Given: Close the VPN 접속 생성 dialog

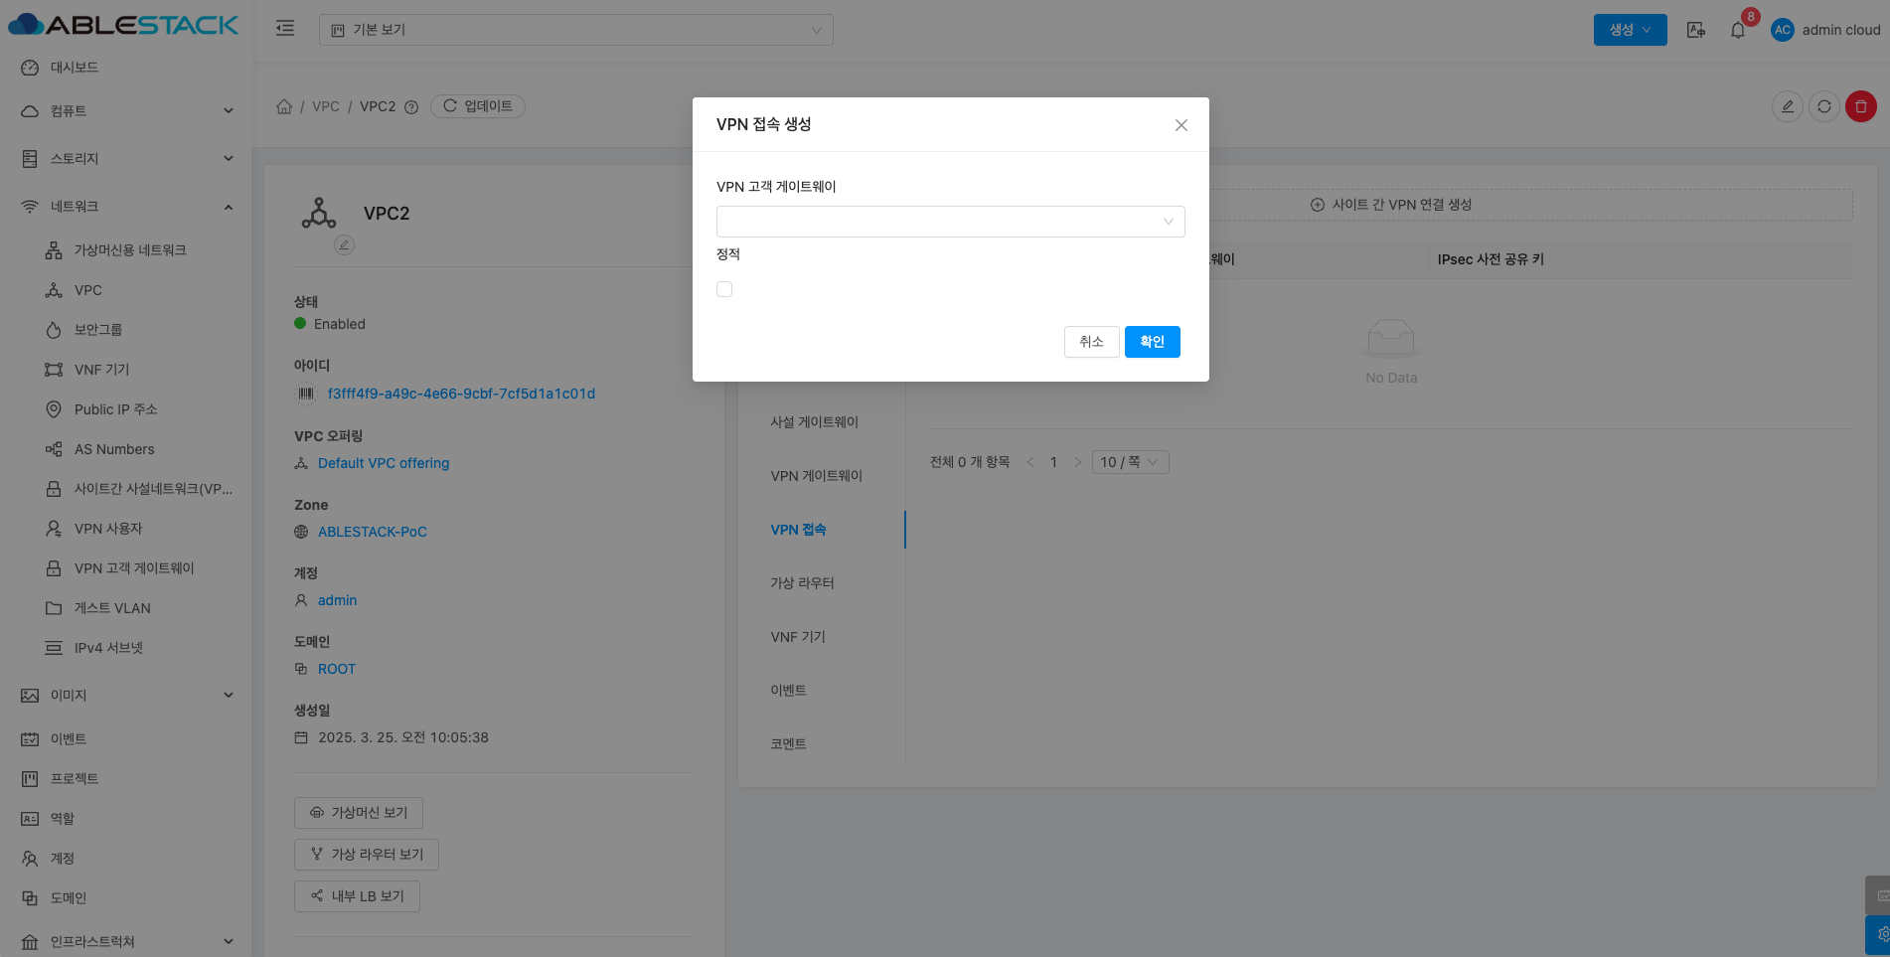Looking at the screenshot, I should (x=1181, y=125).
